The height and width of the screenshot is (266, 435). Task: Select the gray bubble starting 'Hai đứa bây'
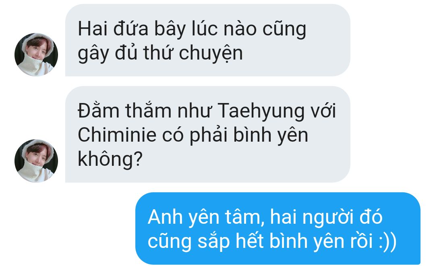click(x=208, y=40)
